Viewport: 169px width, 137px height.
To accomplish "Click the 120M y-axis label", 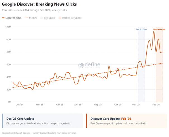I will (x=8, y=27).
